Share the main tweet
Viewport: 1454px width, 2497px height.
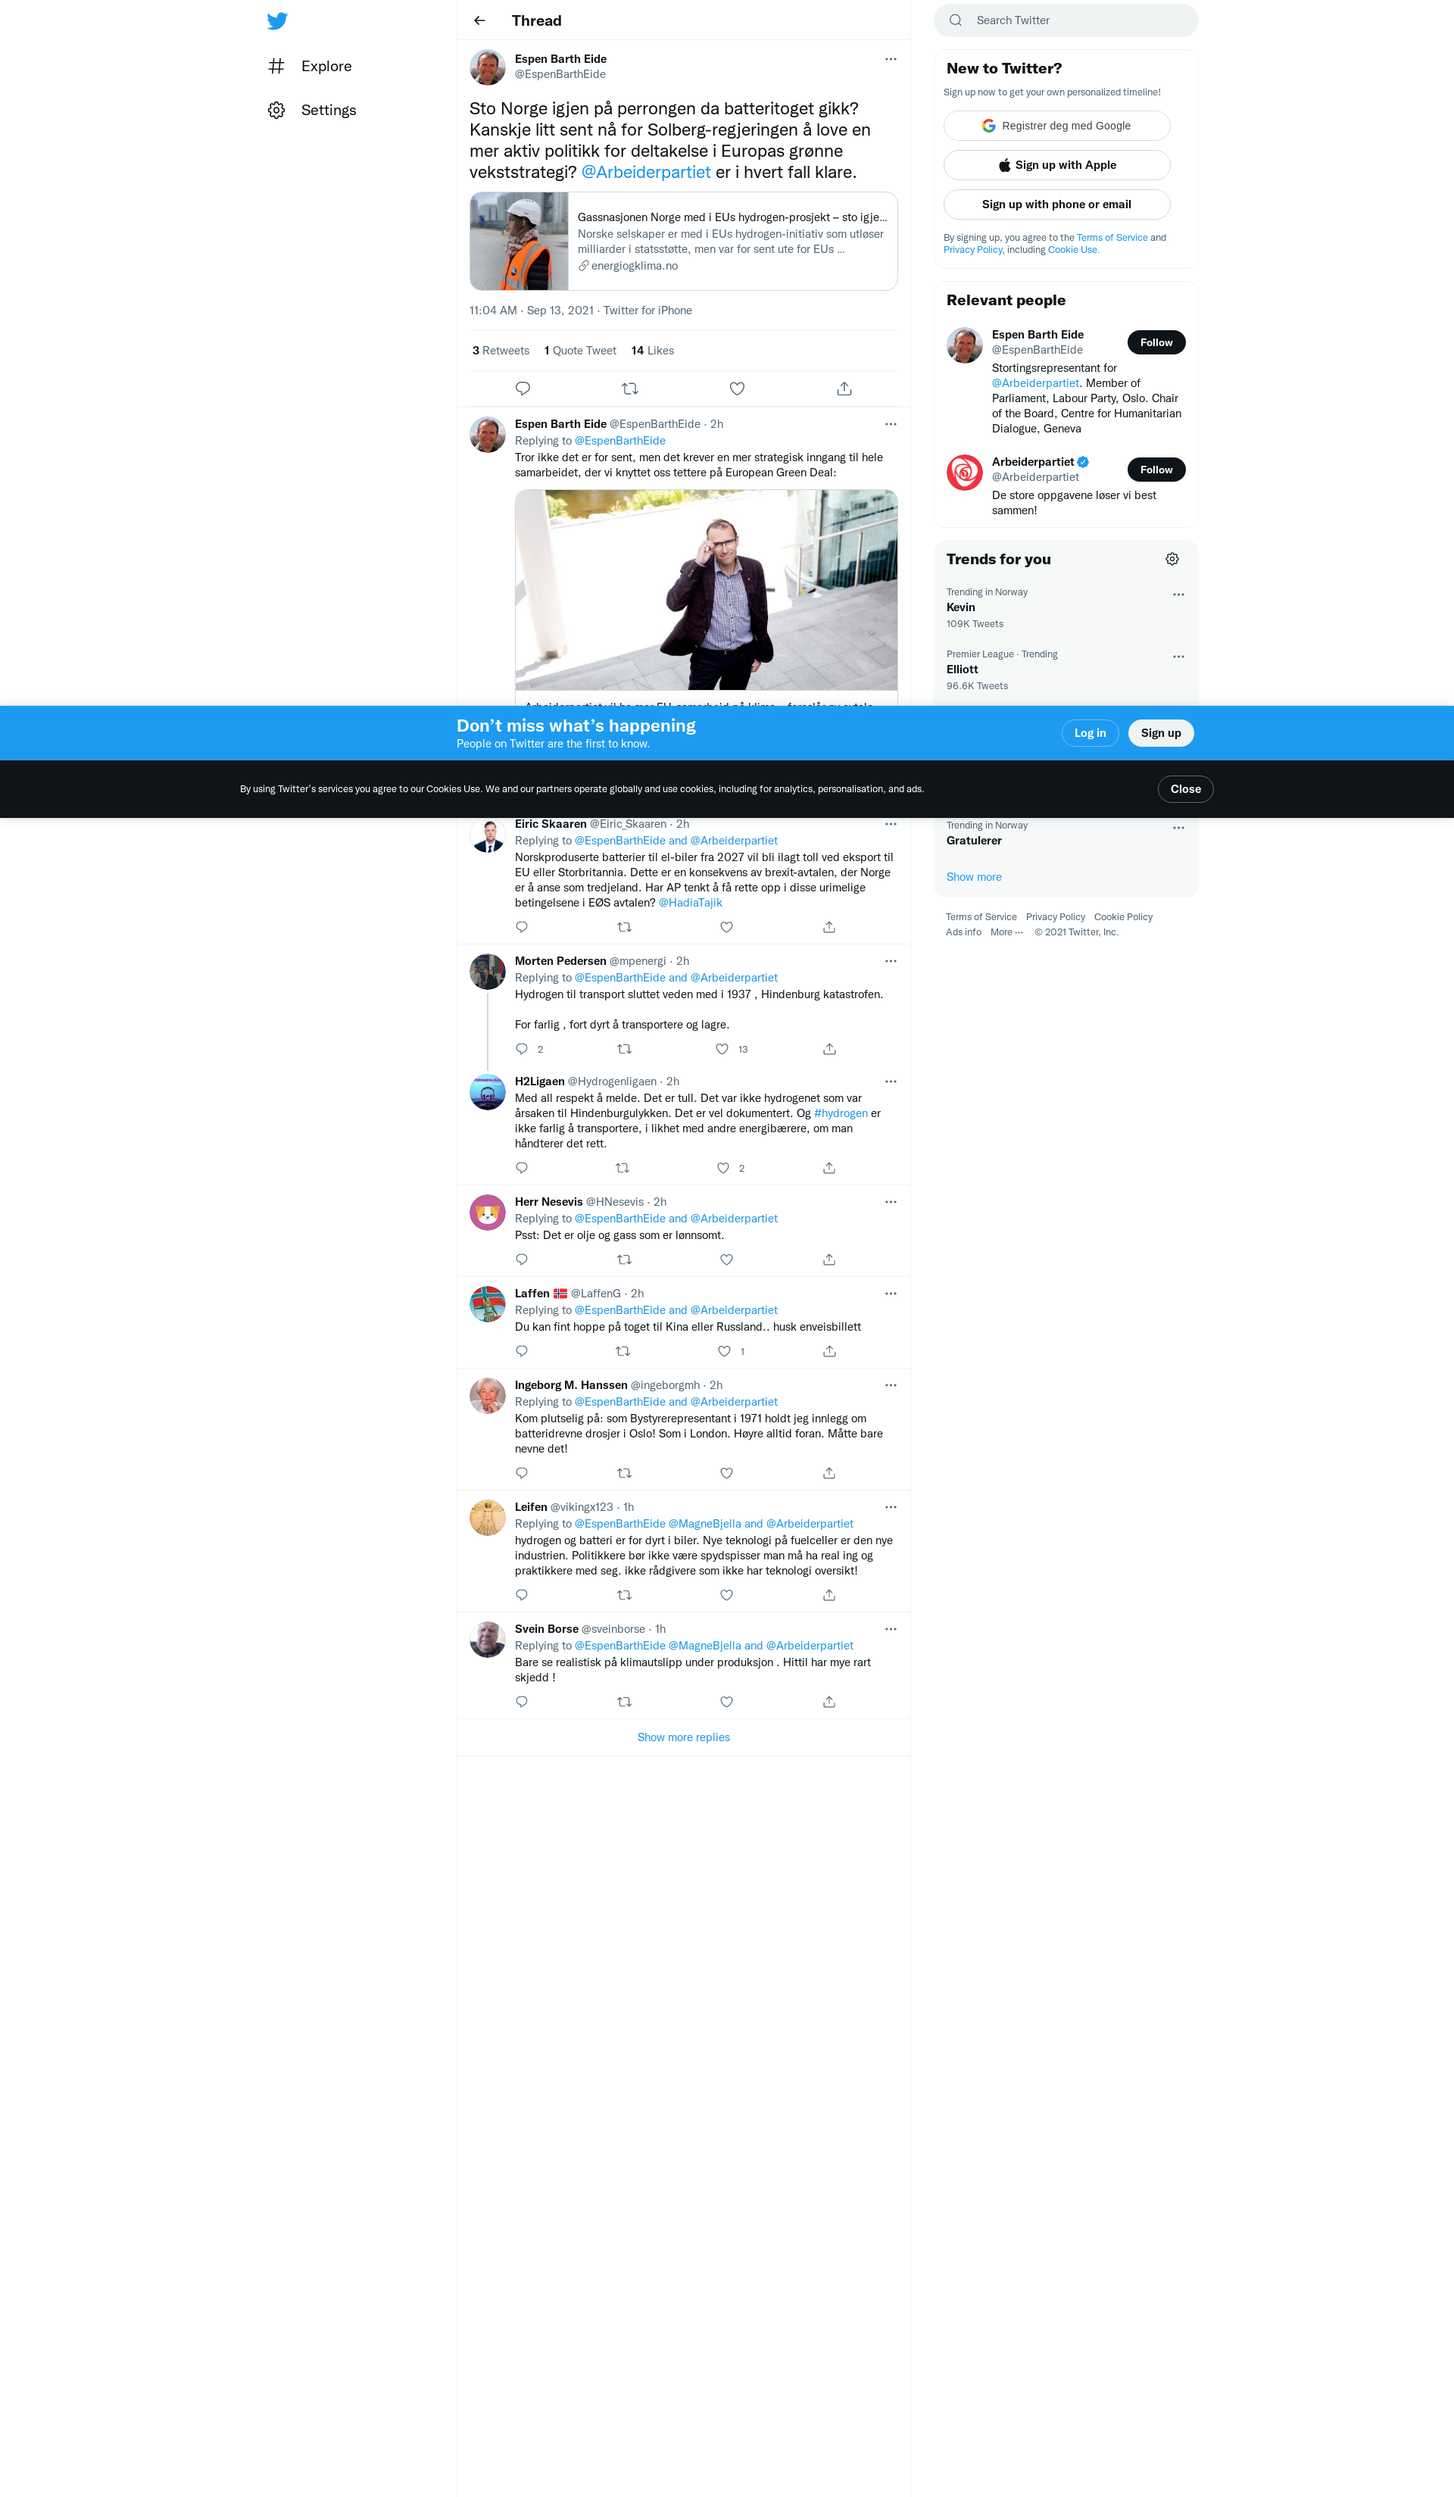(x=844, y=389)
